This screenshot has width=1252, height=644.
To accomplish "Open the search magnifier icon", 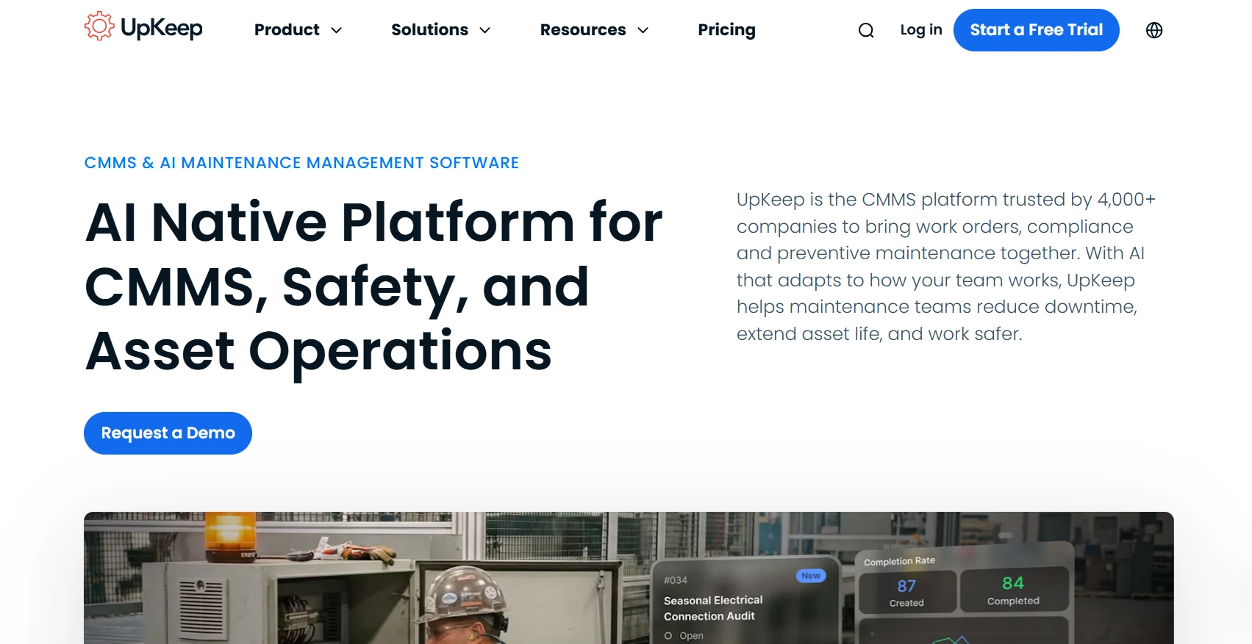I will [866, 30].
